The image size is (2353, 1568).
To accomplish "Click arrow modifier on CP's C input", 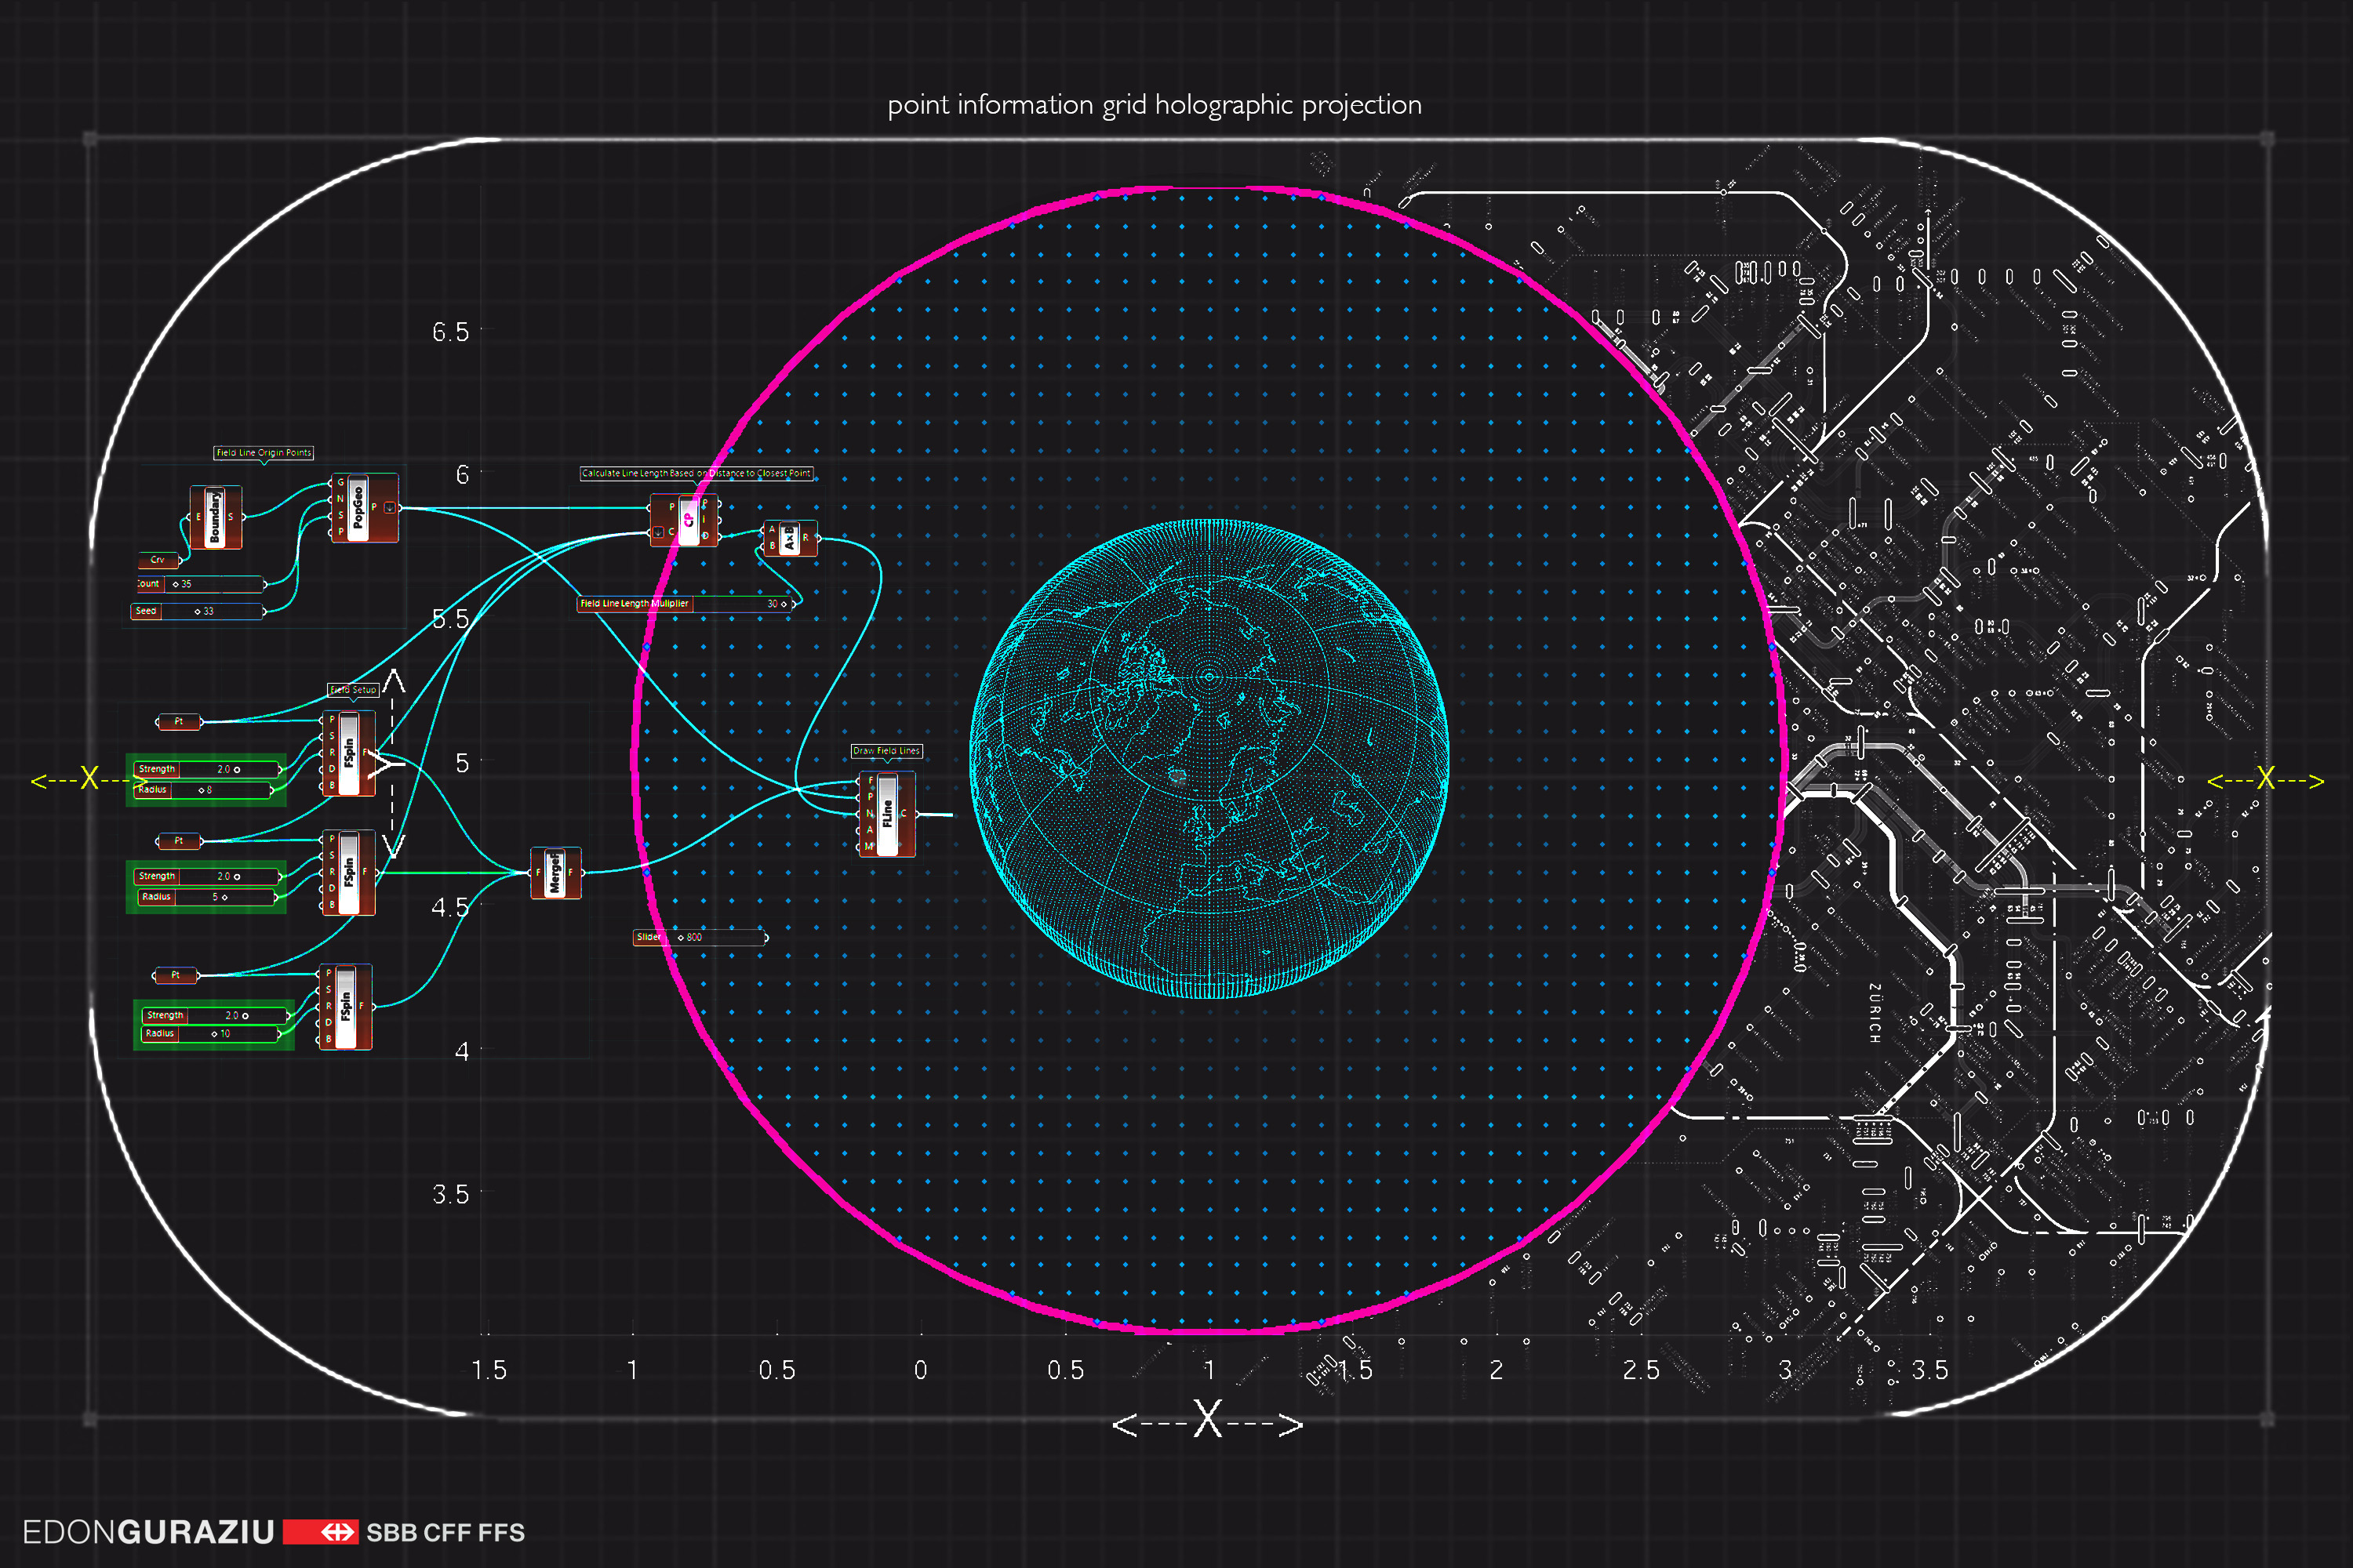I will pyautogui.click(x=658, y=533).
